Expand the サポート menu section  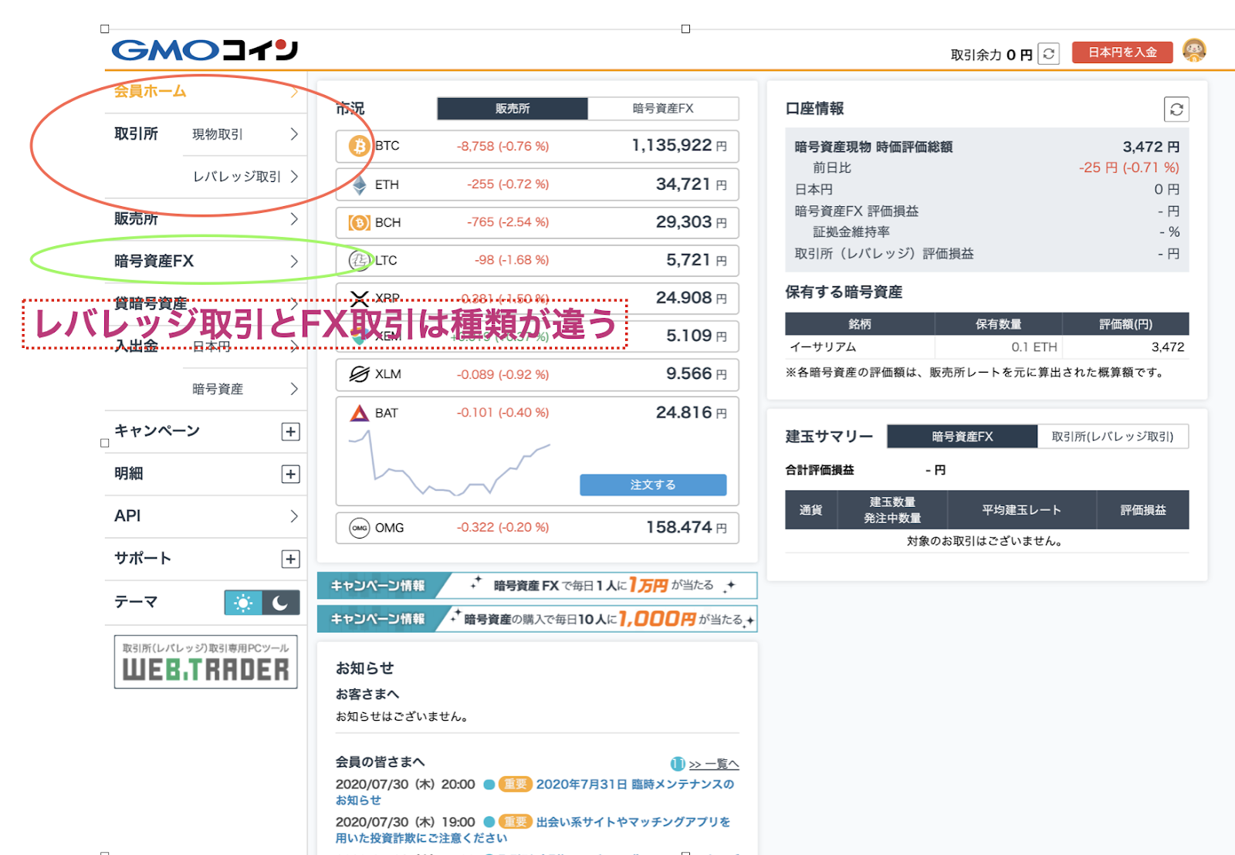click(x=290, y=559)
